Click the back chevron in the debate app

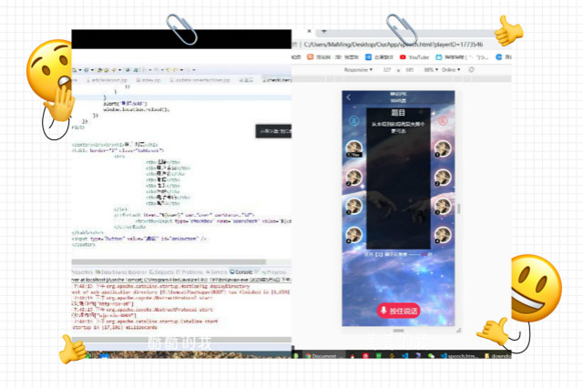click(348, 97)
